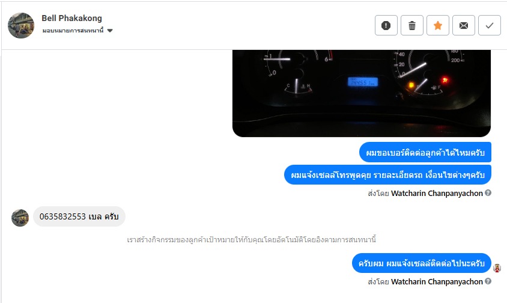This screenshot has width=507, height=303.
Task: Delete conversation using trash can icon
Action: (412, 25)
